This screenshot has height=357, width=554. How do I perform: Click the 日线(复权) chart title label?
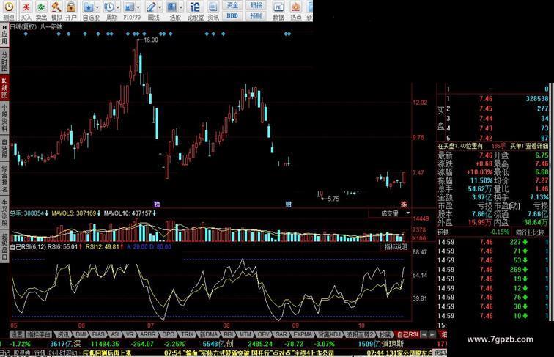(x=23, y=26)
